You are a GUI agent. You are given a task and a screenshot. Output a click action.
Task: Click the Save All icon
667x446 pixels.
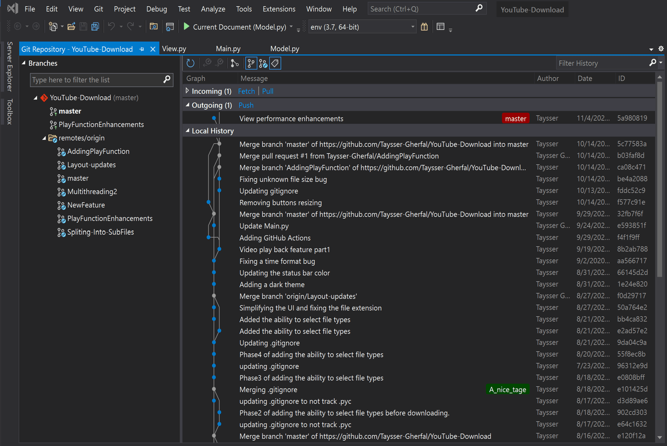coord(94,26)
